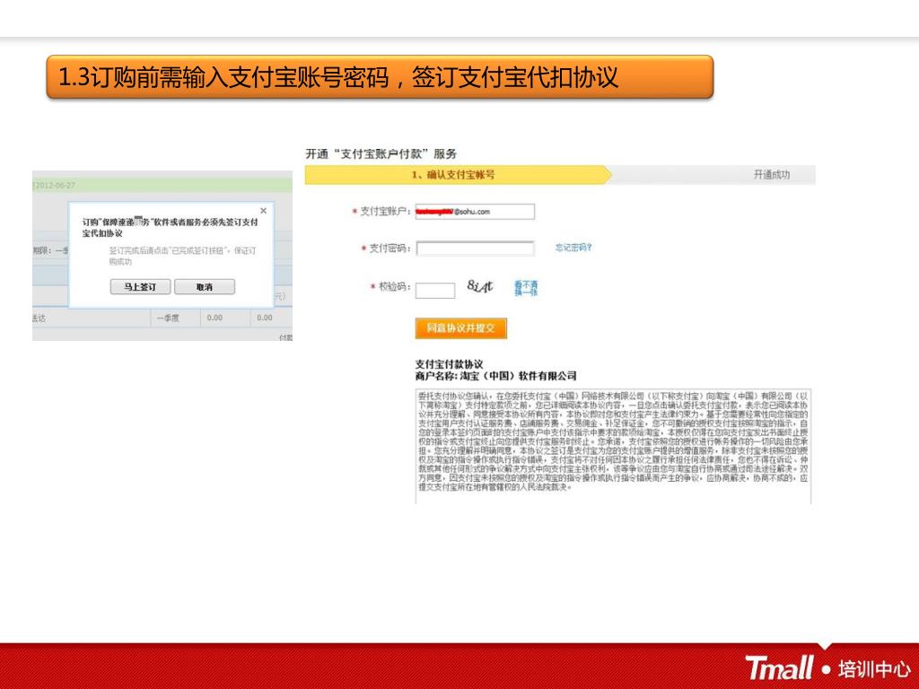Image resolution: width=919 pixels, height=689 pixels.
Task: Click the Tmall logo in footer
Action: click(x=780, y=668)
